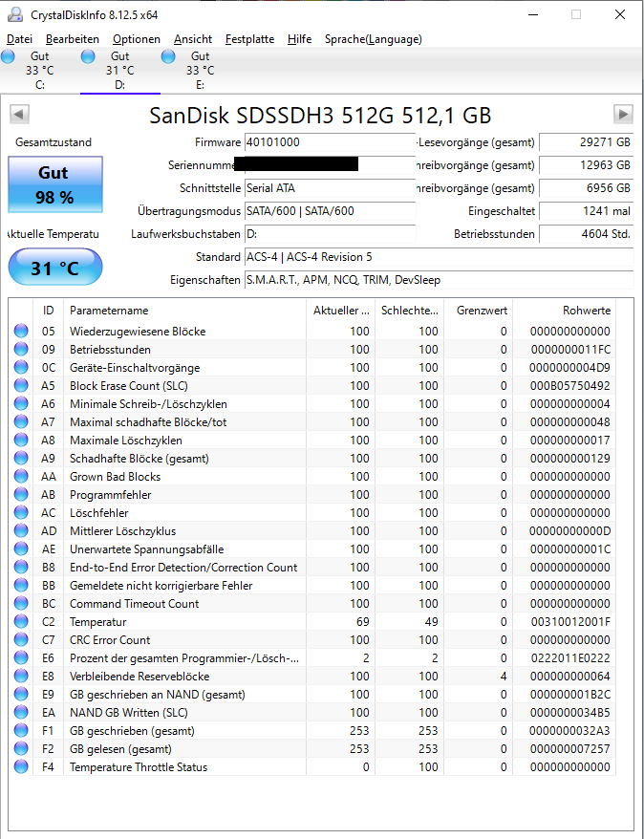Viewport: 644px width, 839px height.
Task: Click the value 6956 GB
Action: point(587,188)
